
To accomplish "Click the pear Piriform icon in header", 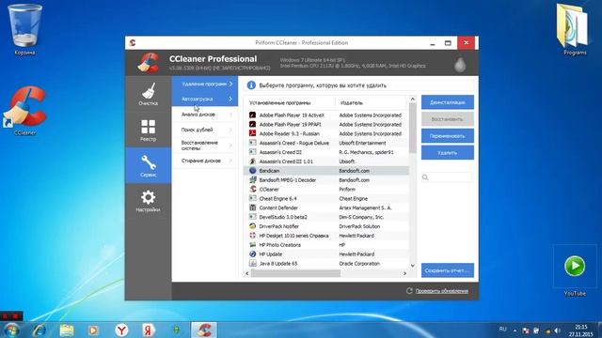I will pyautogui.click(x=460, y=65).
